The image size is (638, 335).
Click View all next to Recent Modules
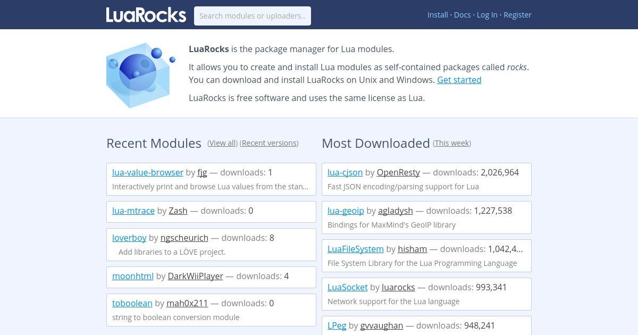coord(223,143)
